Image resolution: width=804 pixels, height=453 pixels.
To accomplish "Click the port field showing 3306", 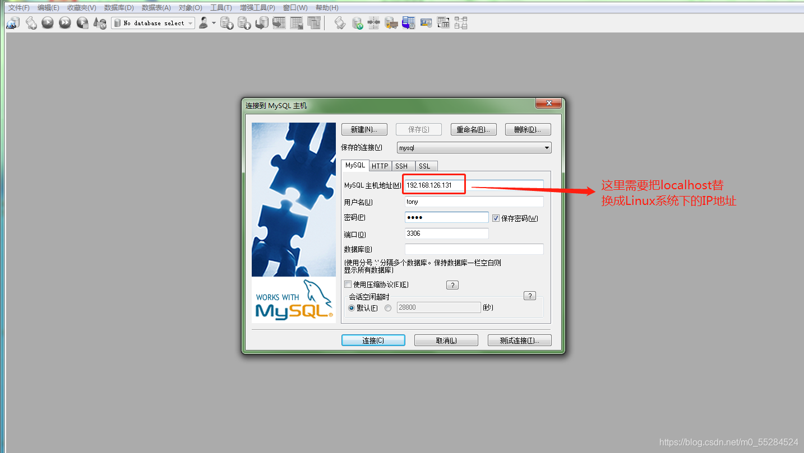I will coord(447,233).
